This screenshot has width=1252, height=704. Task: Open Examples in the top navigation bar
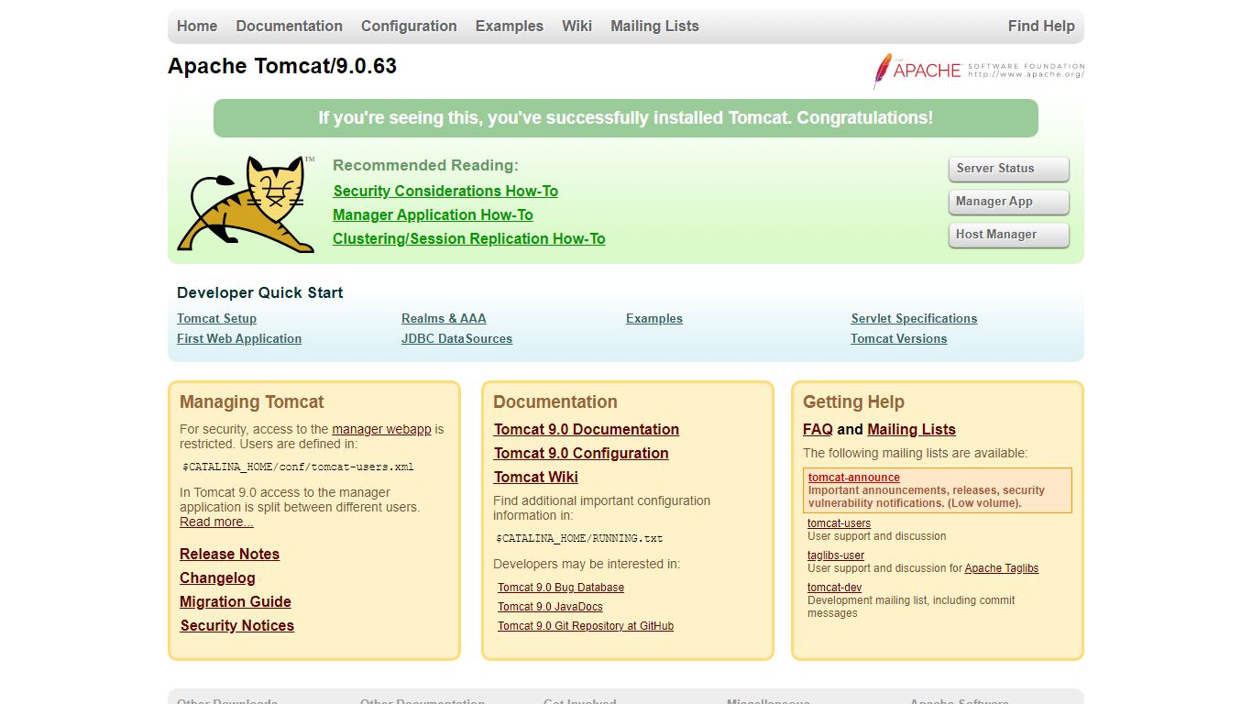510,26
